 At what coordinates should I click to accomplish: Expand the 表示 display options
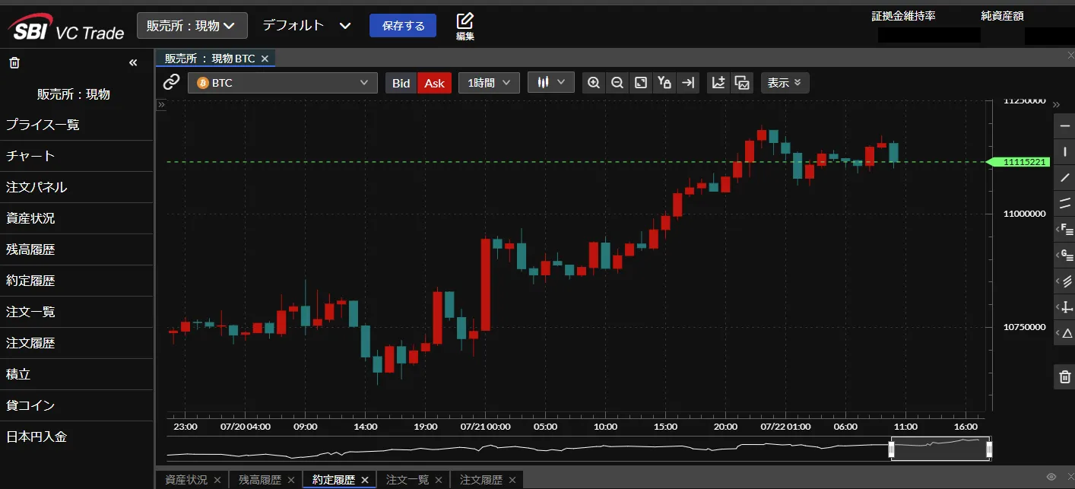tap(785, 83)
